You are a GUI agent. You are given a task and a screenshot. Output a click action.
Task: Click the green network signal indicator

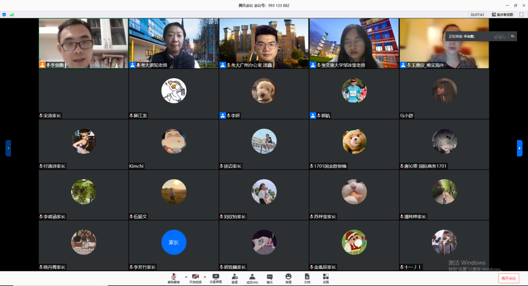(x=12, y=15)
